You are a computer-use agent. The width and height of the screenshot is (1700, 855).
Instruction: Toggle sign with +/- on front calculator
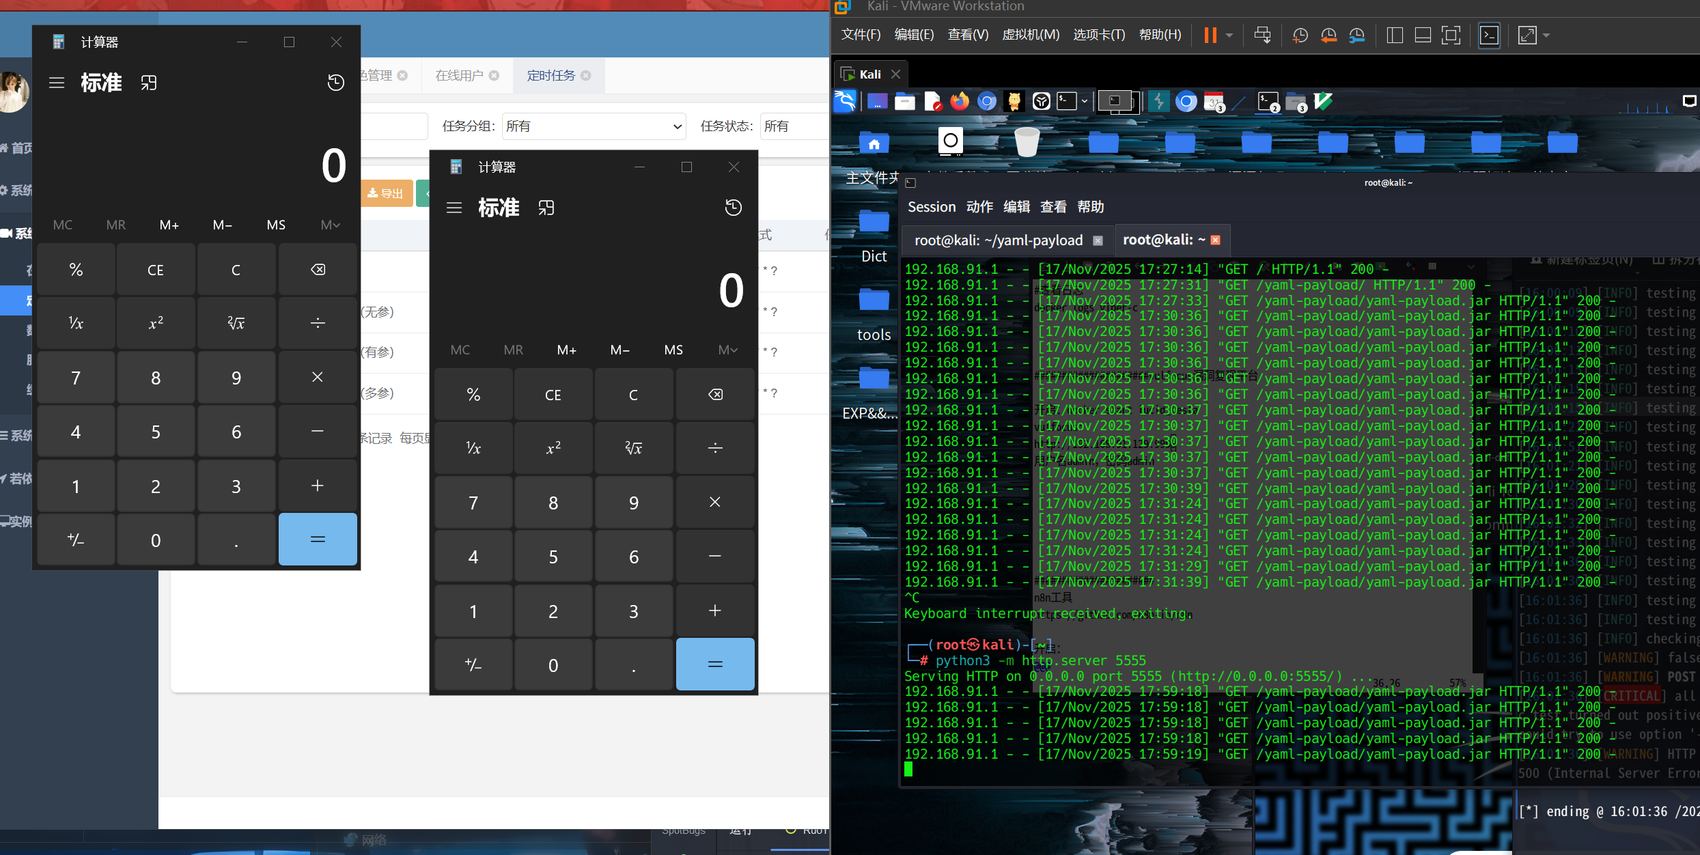473,664
